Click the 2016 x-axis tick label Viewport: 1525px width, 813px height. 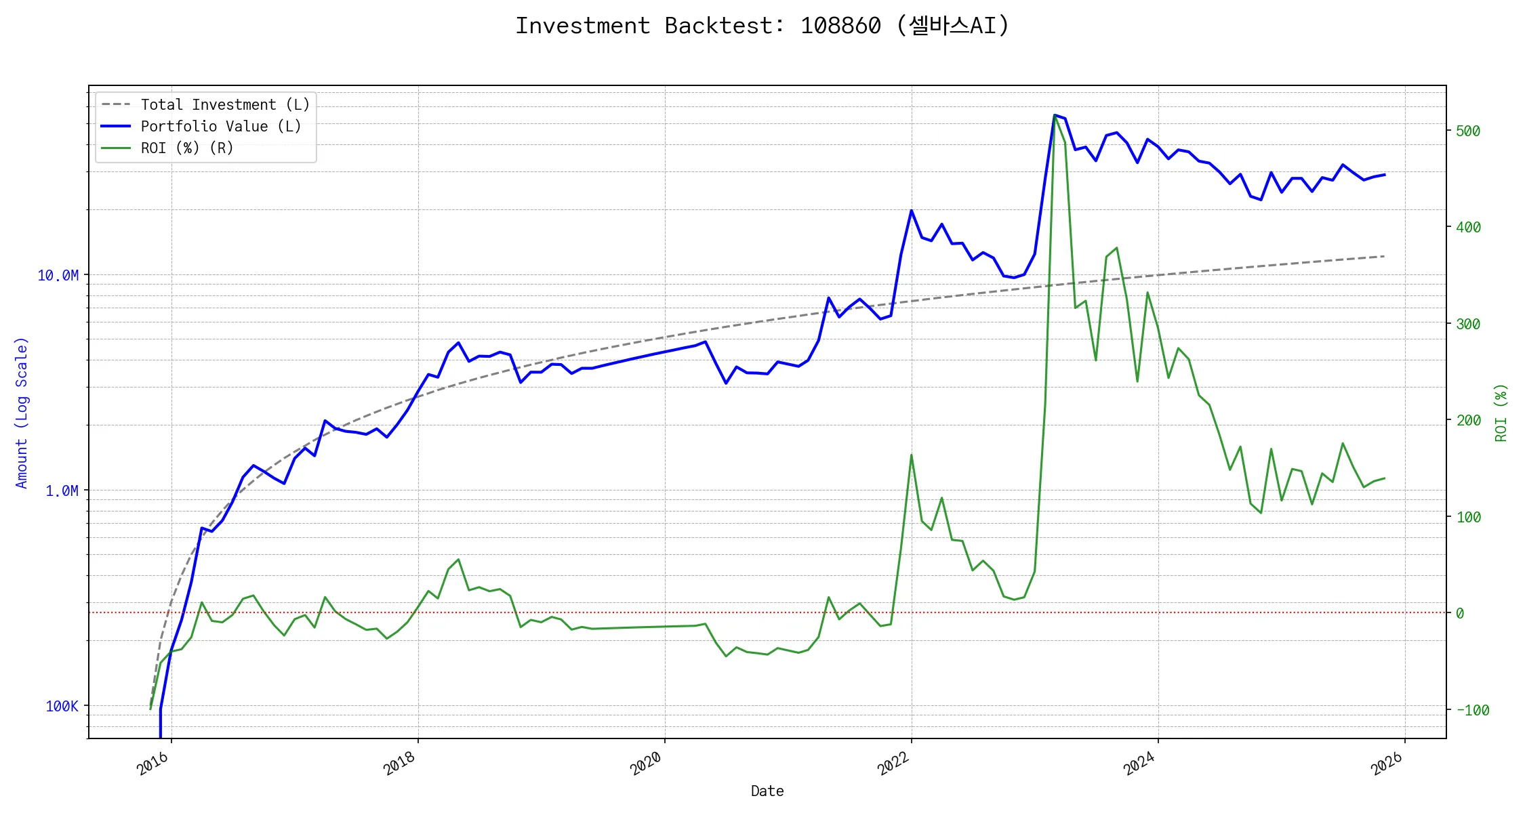pos(153,764)
